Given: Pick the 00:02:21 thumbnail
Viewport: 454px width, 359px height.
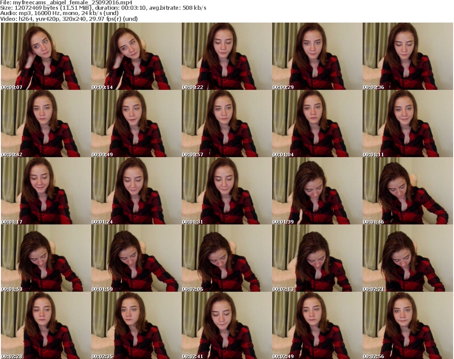Looking at the screenshot, I should 407,258.
